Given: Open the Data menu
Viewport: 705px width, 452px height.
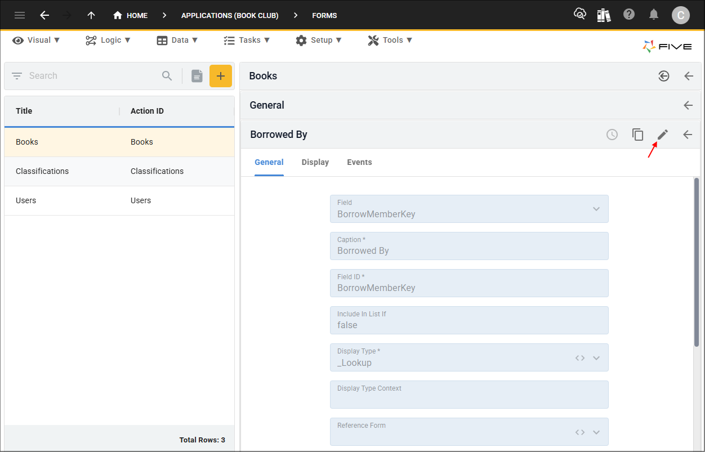Looking at the screenshot, I should 177,40.
